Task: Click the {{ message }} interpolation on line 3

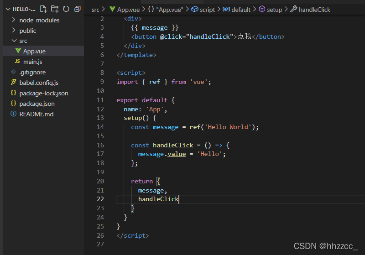Action: [x=155, y=28]
